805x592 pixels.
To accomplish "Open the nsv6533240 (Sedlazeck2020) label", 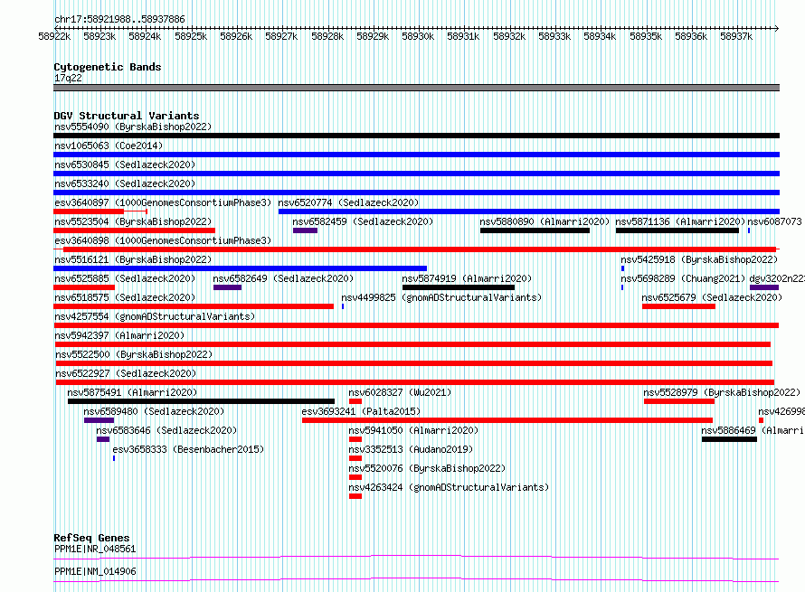I will (x=125, y=183).
